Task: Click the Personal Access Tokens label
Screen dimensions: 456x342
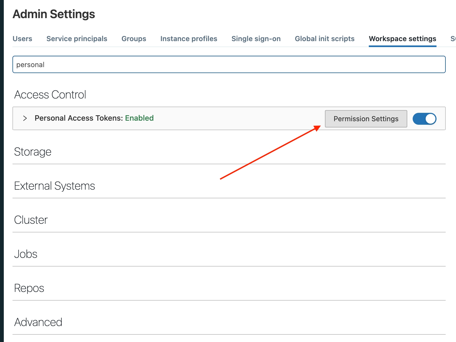Action: pyautogui.click(x=79, y=118)
